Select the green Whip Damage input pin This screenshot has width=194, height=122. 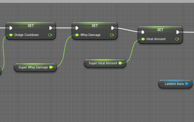coord(77,35)
